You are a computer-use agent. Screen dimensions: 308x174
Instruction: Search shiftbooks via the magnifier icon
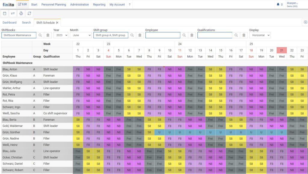tap(40, 35)
